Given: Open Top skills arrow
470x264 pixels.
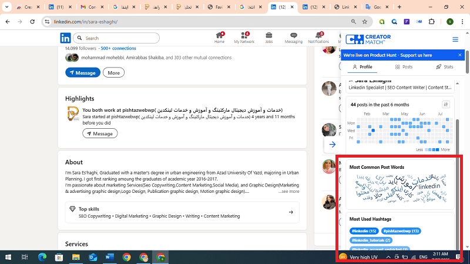Looking at the screenshot, I should pyautogui.click(x=291, y=212).
